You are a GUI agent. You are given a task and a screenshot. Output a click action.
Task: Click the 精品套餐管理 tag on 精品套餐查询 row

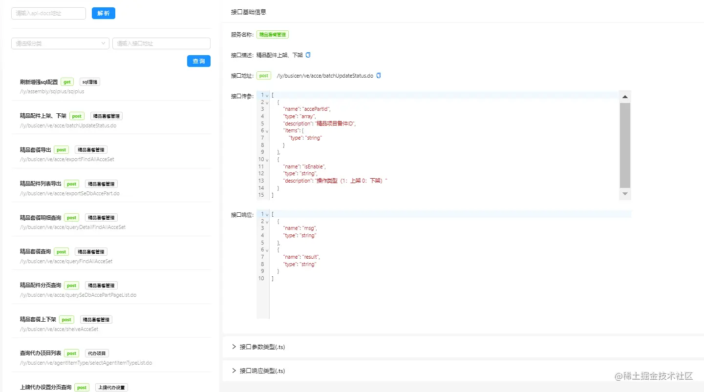[91, 252]
